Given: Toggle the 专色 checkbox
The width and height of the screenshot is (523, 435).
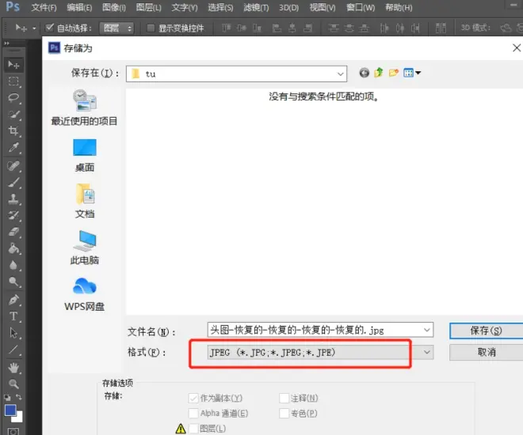Looking at the screenshot, I should (x=284, y=414).
